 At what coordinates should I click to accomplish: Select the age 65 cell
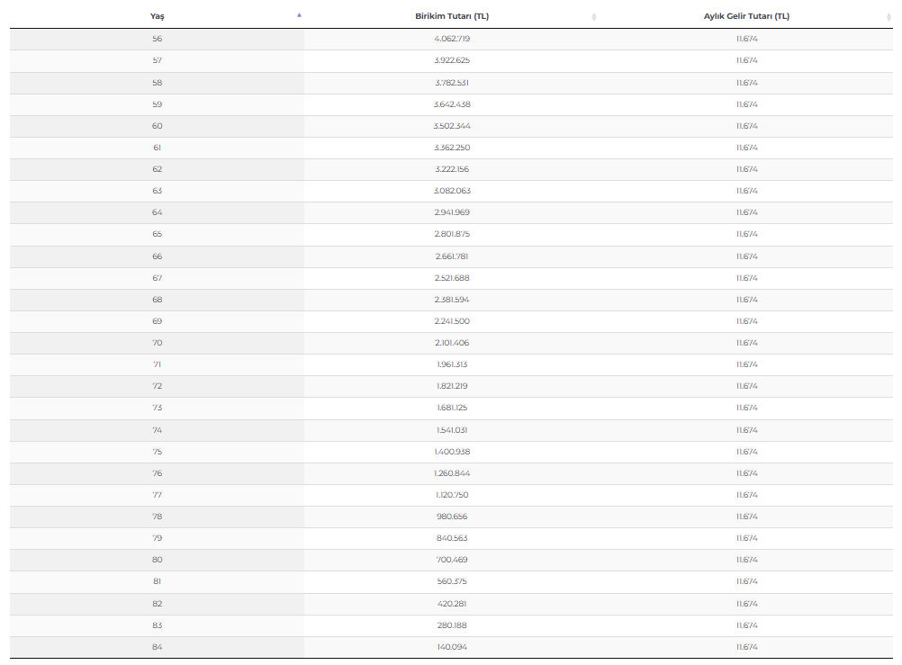pyautogui.click(x=157, y=234)
